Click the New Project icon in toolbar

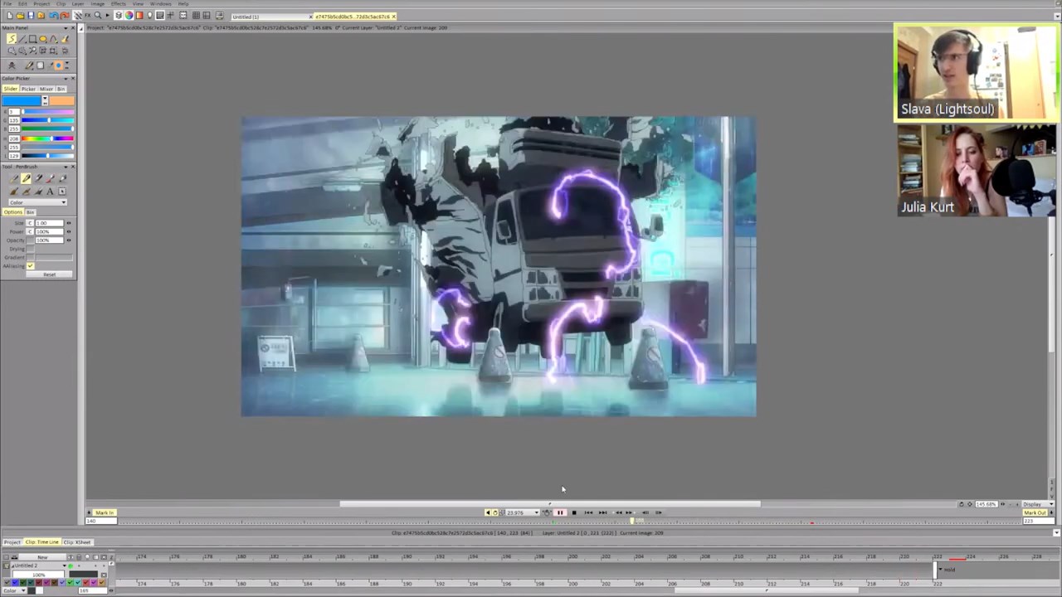[x=10, y=16]
